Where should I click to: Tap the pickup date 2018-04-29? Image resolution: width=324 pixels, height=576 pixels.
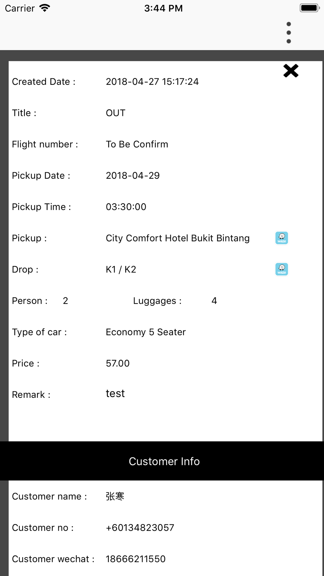pos(133,176)
